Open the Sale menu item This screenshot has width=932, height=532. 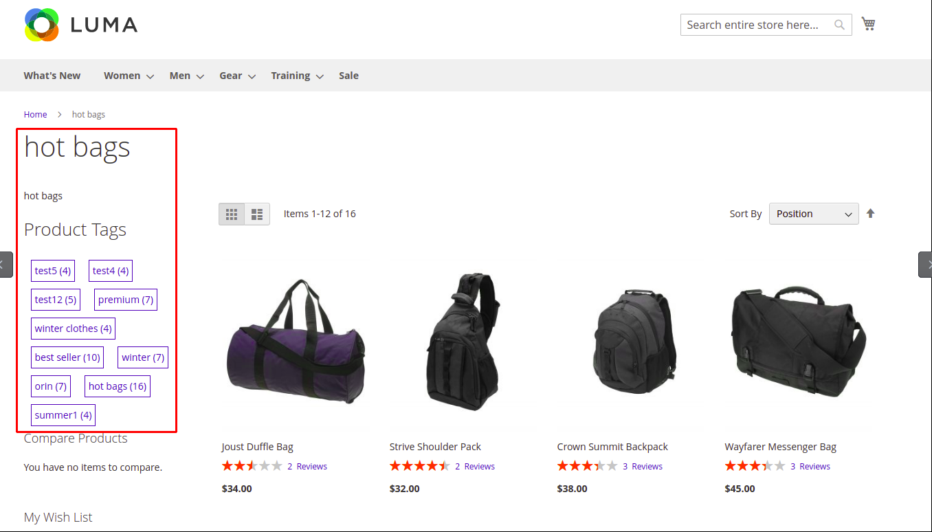pos(348,76)
